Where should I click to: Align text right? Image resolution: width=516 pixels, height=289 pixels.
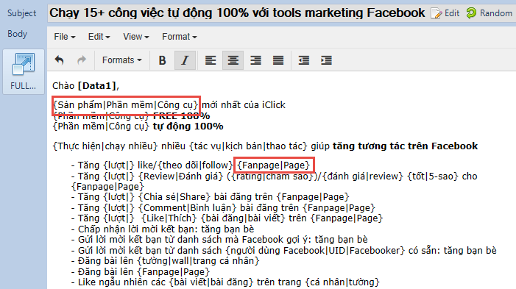pyautogui.click(x=255, y=60)
